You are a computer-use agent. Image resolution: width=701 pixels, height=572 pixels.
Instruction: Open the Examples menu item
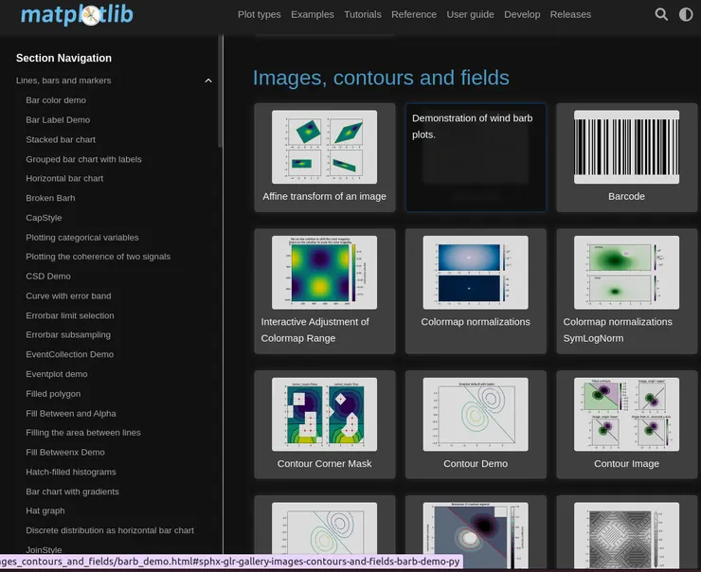[x=313, y=15]
